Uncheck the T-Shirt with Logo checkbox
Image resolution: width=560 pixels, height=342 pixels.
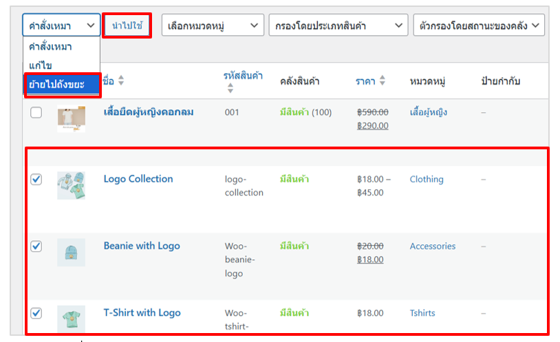click(36, 313)
